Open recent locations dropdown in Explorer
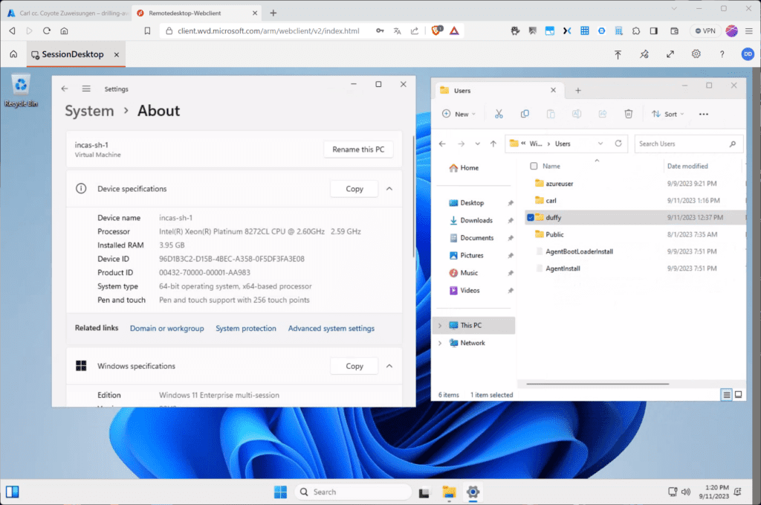The width and height of the screenshot is (761, 505). click(x=478, y=144)
